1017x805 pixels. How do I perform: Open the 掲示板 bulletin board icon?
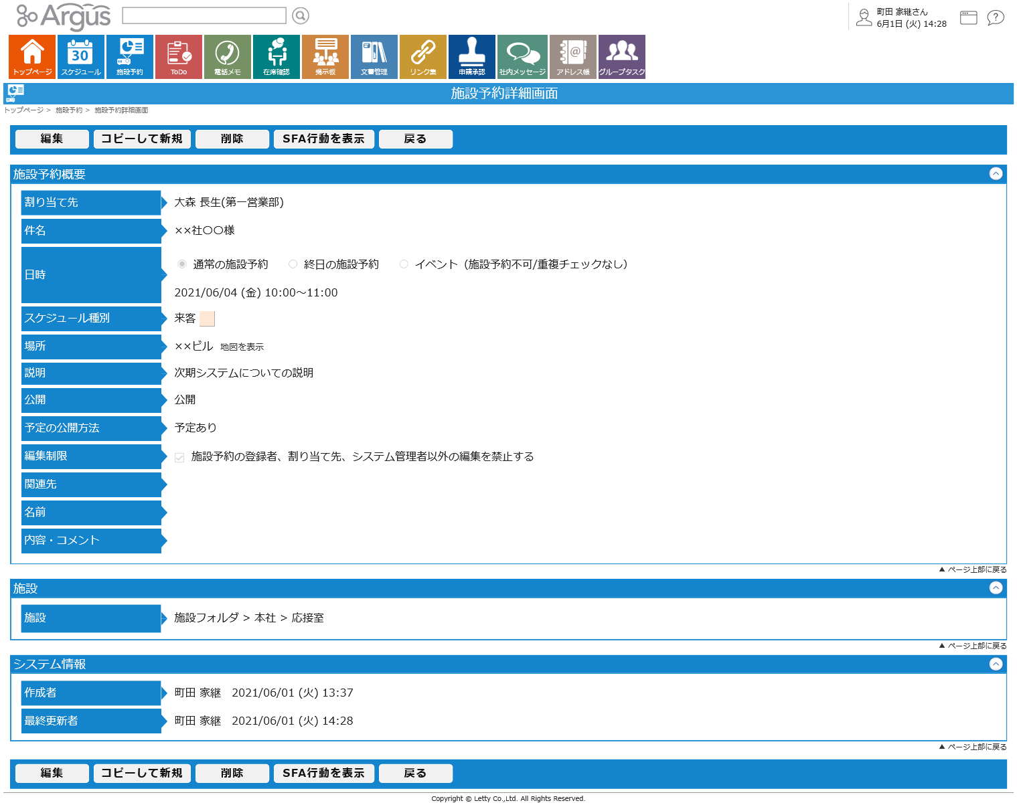(x=325, y=57)
